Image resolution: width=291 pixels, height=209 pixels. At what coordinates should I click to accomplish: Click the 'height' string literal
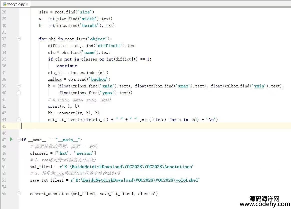(x=90, y=25)
